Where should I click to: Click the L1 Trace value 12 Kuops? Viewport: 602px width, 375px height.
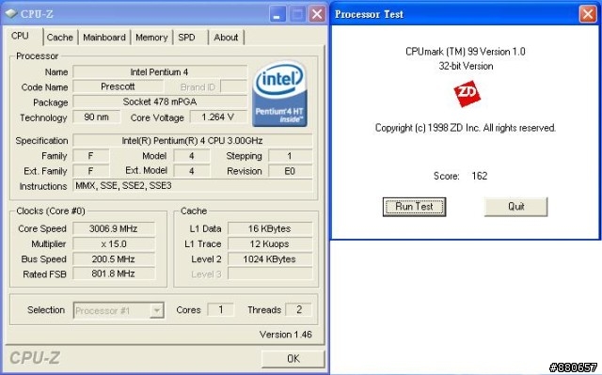270,243
